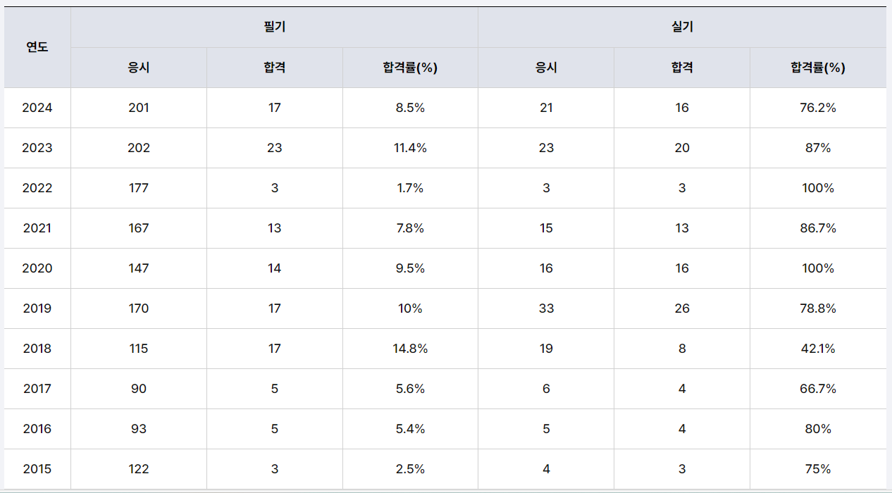Click the 합격률(%) header under 실기
Viewport: 892px width, 493px height.
pyautogui.click(x=817, y=68)
